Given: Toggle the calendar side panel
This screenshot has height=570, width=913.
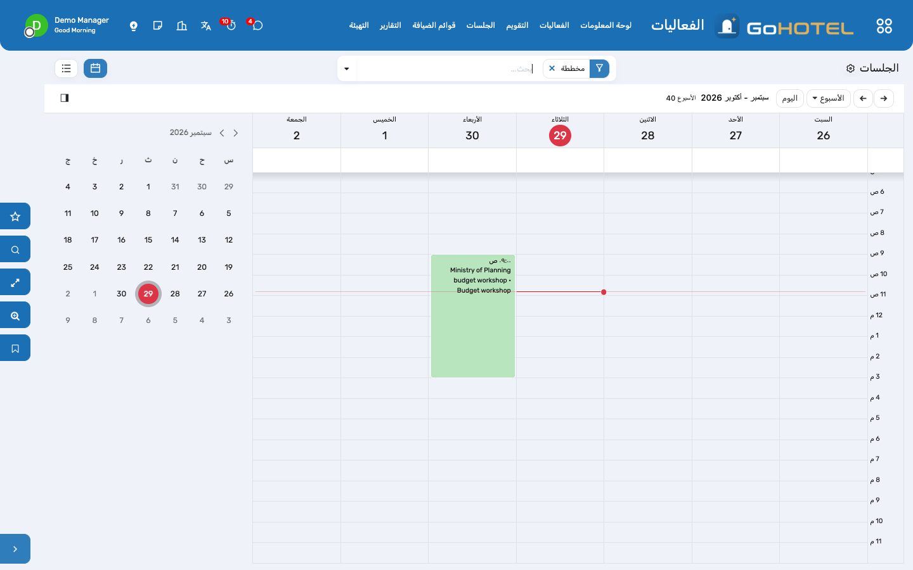Looking at the screenshot, I should [65, 98].
